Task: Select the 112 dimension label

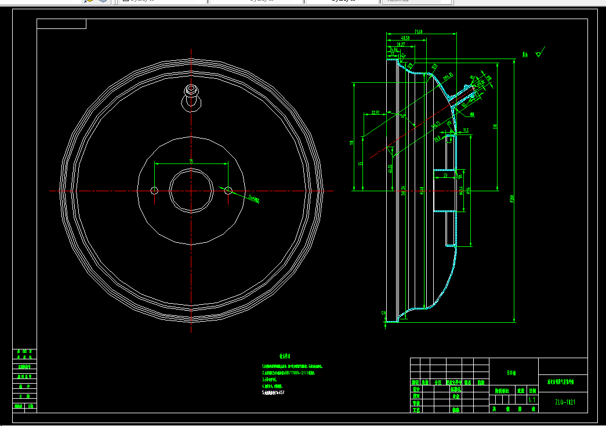Action: (465, 130)
